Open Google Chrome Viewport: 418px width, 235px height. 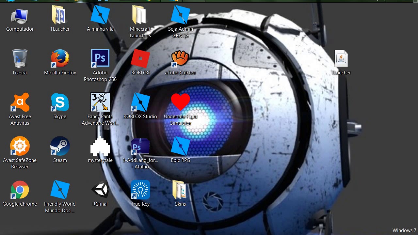coord(20,190)
